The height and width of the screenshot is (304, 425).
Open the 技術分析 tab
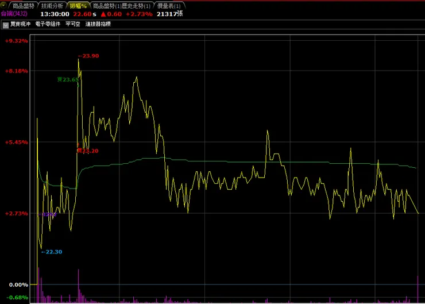52,6
